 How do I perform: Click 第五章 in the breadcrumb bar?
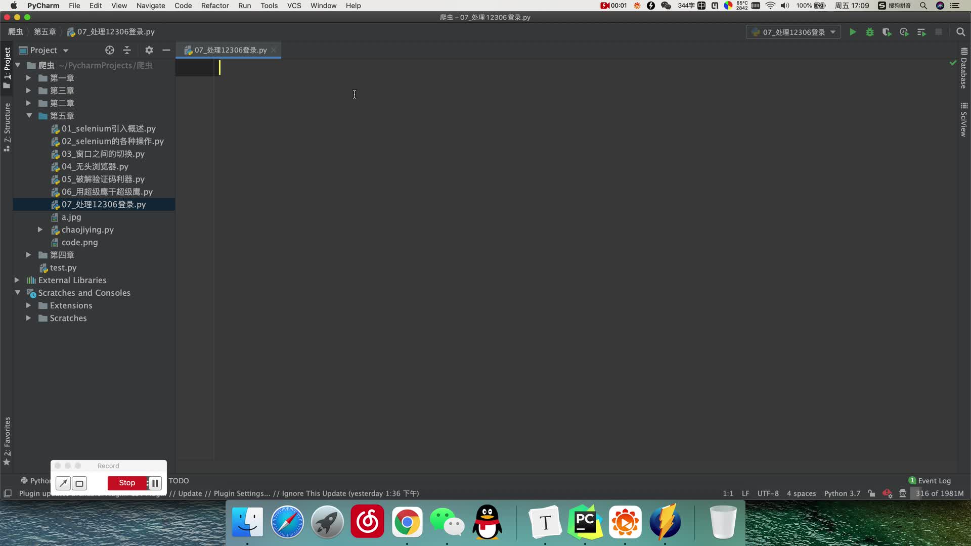click(45, 32)
